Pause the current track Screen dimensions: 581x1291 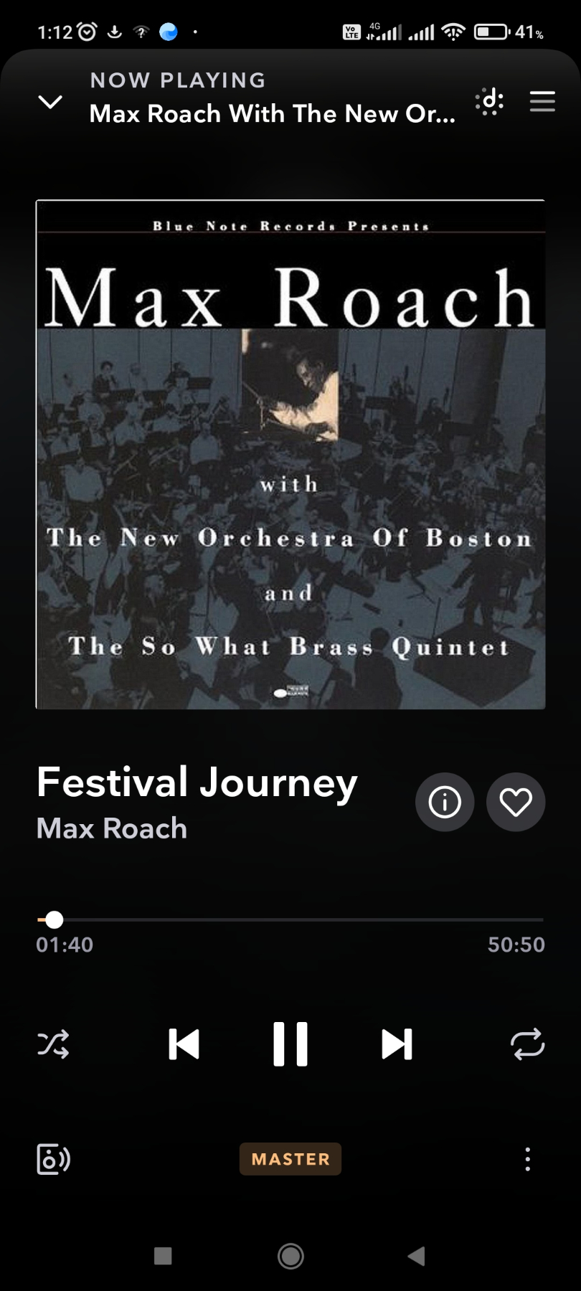point(290,1044)
